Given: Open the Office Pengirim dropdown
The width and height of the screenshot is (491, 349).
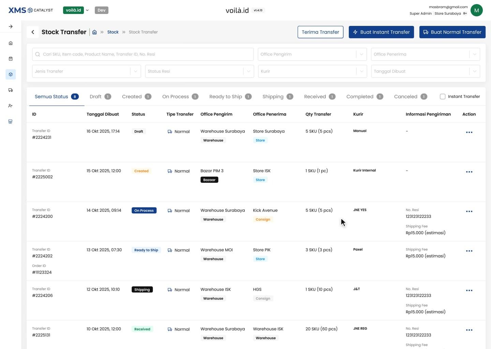Looking at the screenshot, I should pos(312,54).
